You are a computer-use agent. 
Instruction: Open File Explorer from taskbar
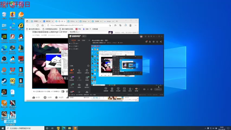point(70,128)
